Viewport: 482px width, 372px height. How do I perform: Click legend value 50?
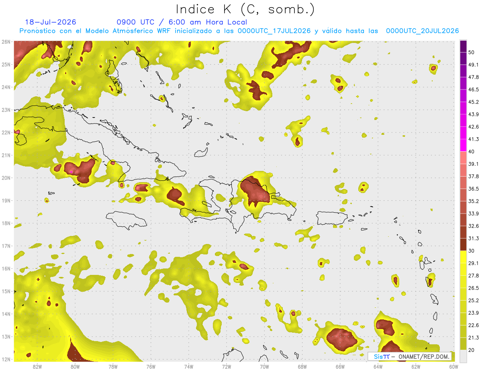tap(472, 52)
